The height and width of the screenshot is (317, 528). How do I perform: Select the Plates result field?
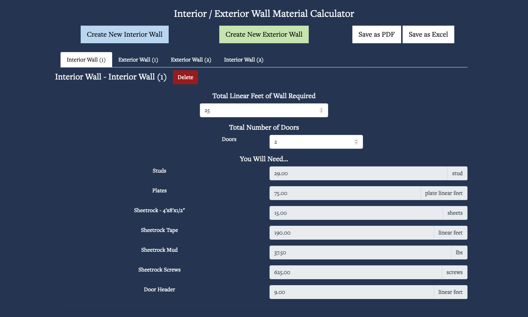coord(345,193)
